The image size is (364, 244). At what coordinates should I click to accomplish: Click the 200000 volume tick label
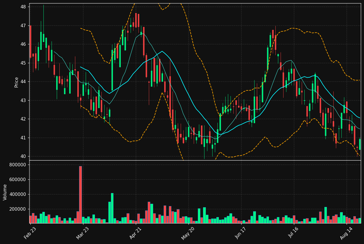point(18,209)
